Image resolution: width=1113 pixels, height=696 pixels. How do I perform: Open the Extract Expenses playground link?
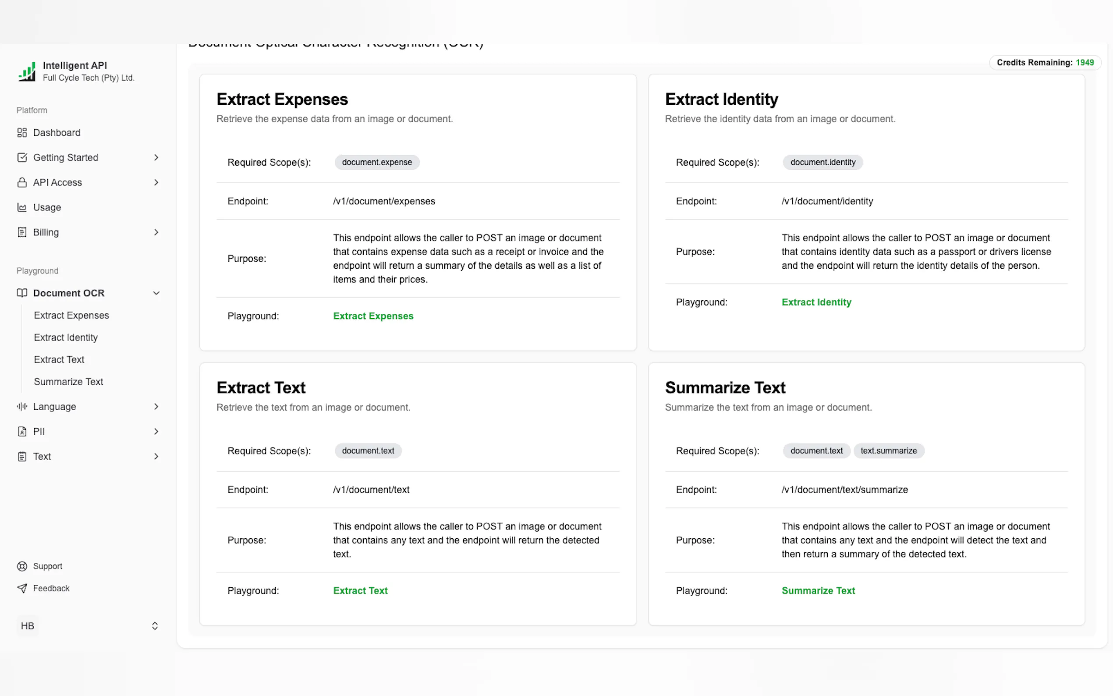pos(373,316)
